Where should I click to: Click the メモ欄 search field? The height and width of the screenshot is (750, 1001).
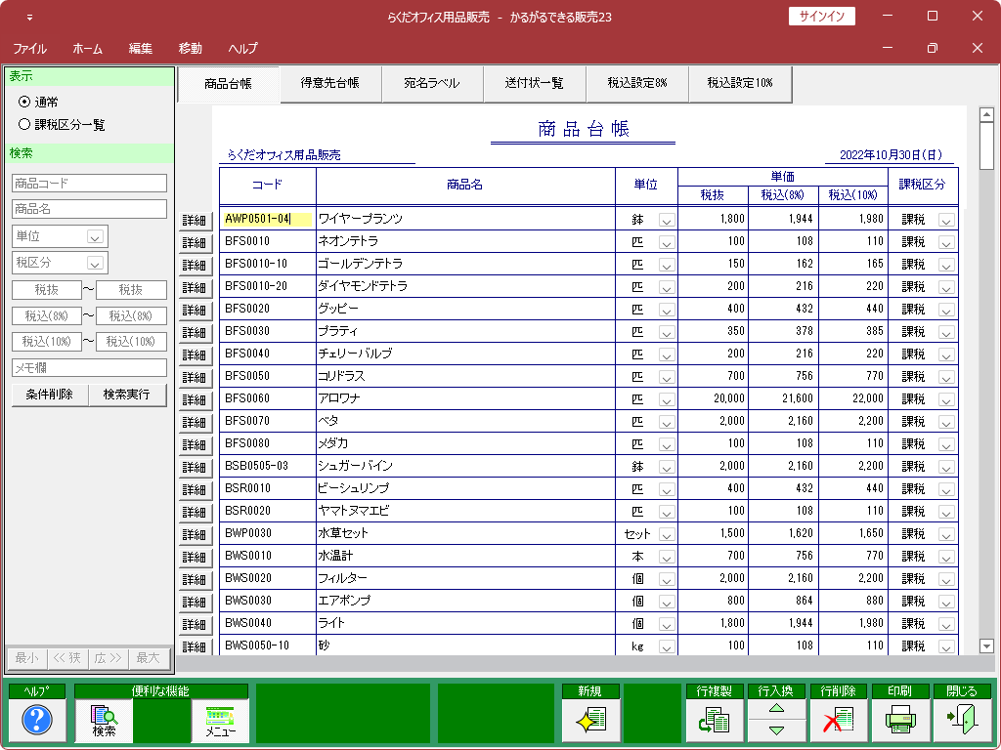[89, 368]
